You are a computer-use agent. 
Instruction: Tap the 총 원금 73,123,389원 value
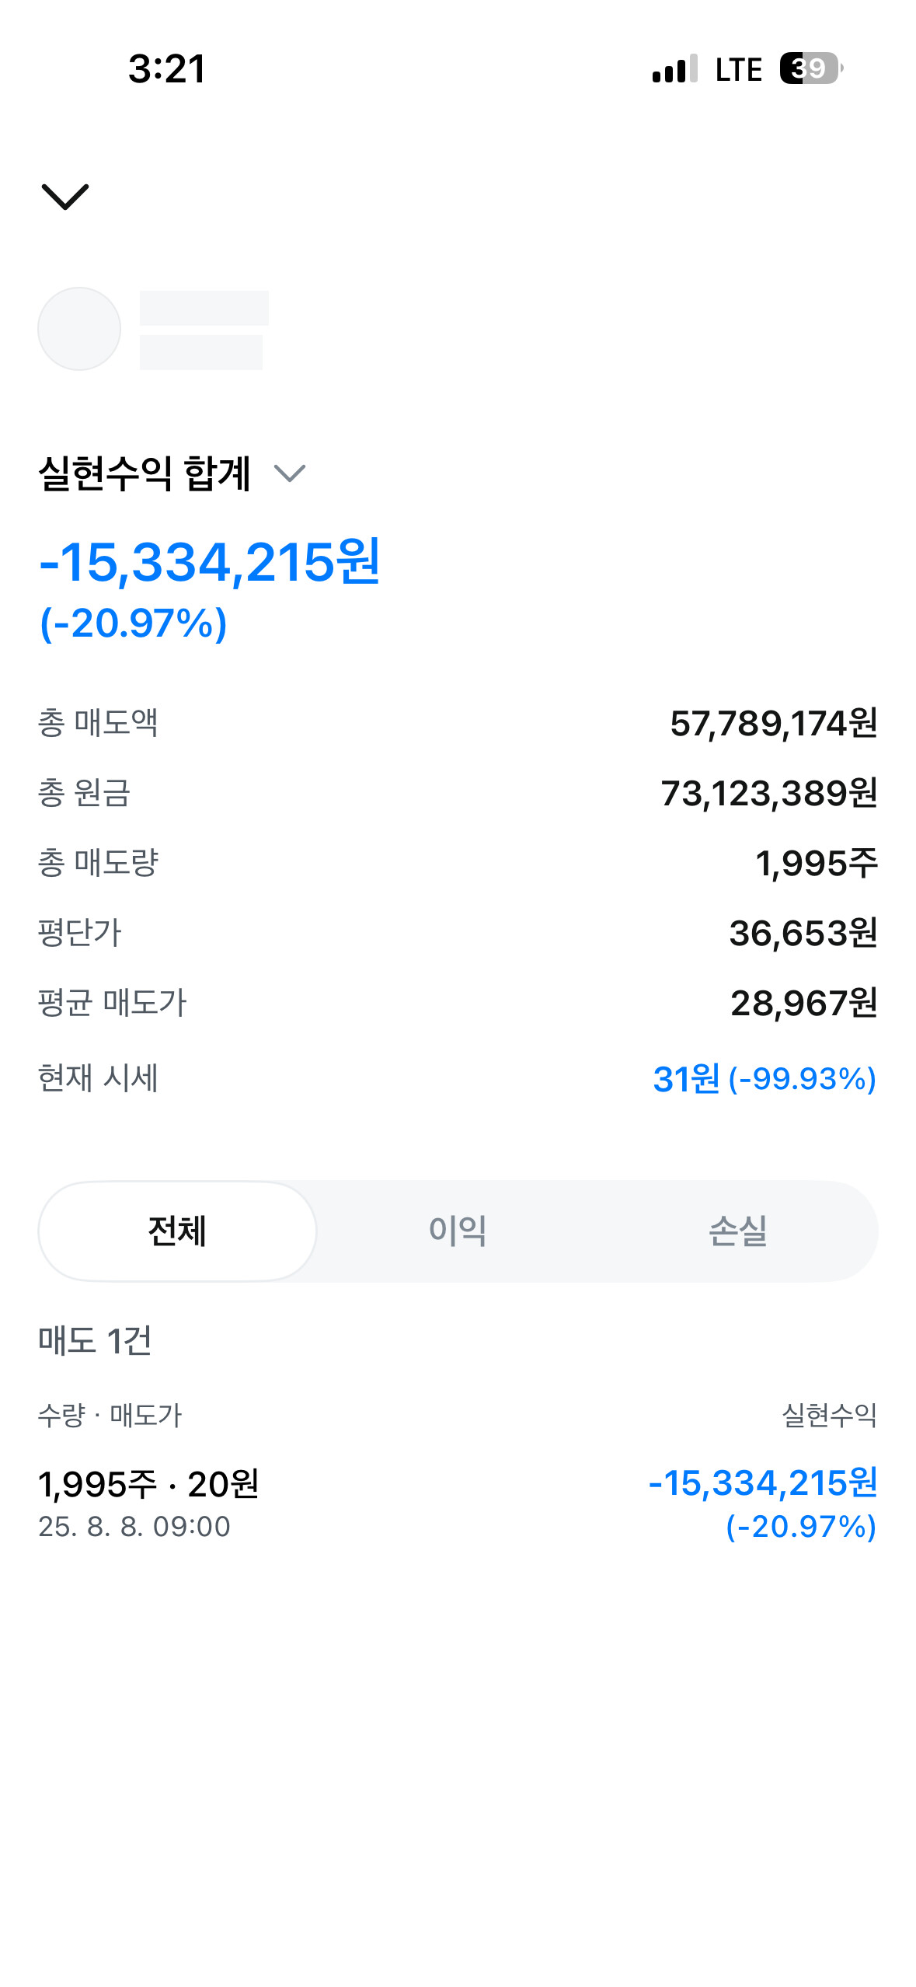[768, 794]
